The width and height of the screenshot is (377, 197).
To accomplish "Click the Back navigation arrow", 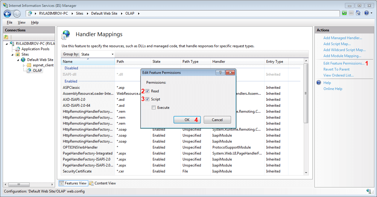I will click(x=7, y=13).
